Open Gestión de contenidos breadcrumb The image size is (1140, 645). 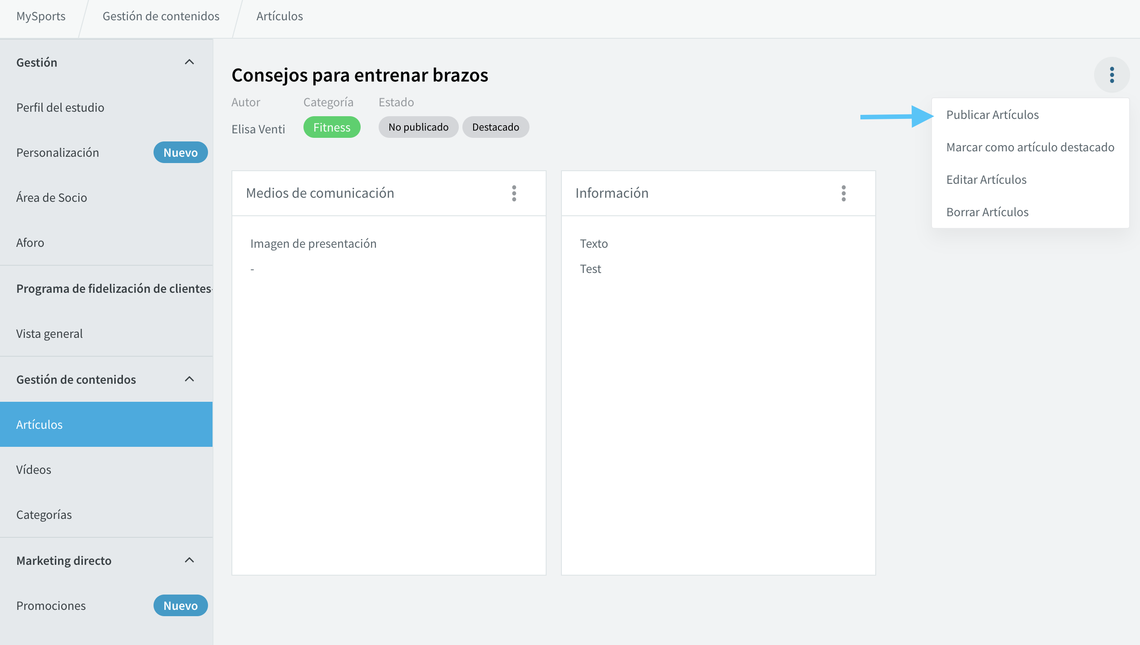coord(161,16)
